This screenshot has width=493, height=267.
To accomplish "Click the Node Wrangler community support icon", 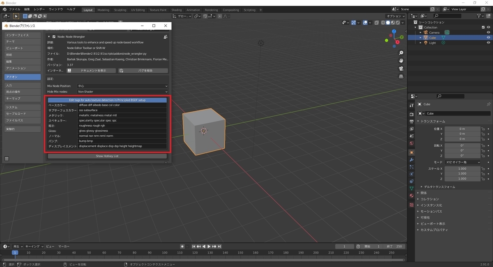I will (166, 37).
